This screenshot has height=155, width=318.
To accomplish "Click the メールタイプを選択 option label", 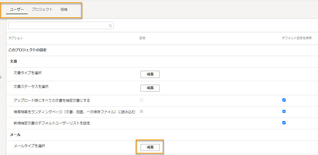I will [29, 146].
